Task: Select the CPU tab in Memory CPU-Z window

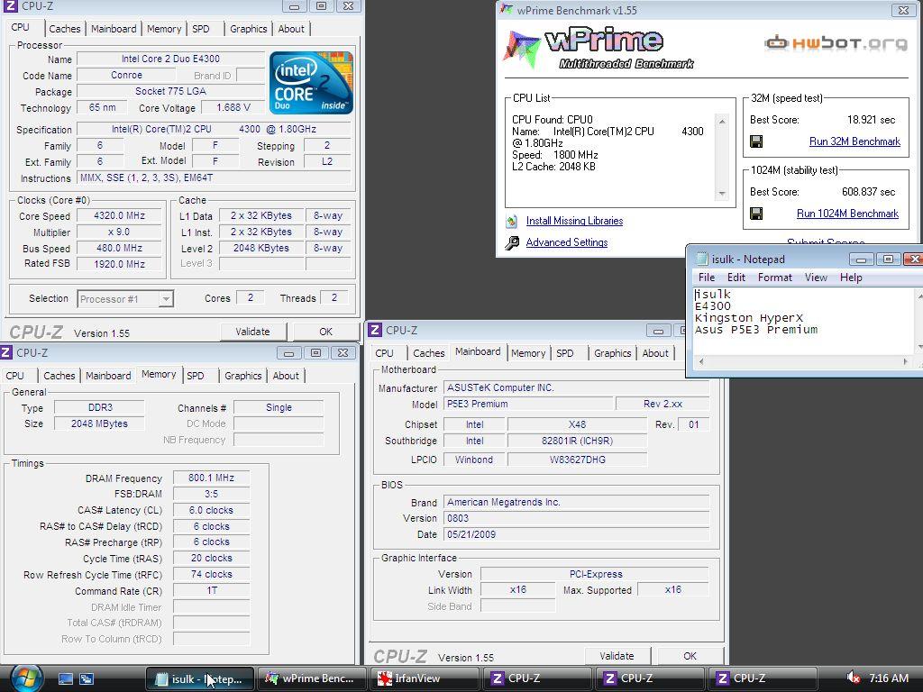Action: pyautogui.click(x=14, y=376)
